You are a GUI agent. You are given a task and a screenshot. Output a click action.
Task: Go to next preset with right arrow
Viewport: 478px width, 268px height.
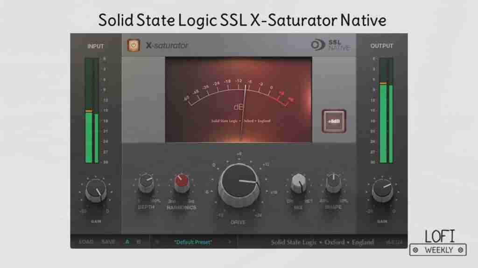click(229, 242)
